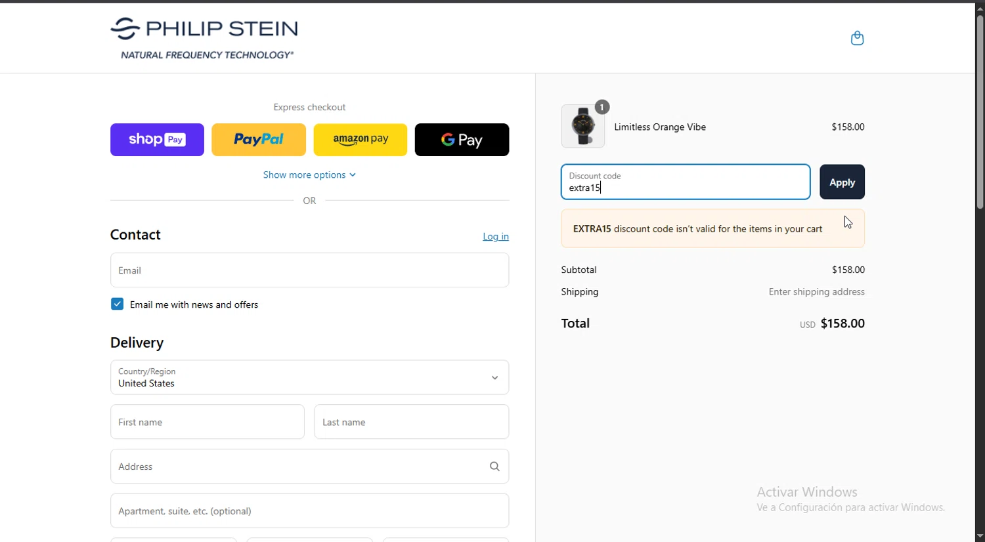The height and width of the screenshot is (542, 985).
Task: Click the Limitless Orange Vibe watch thumbnail
Action: click(x=583, y=126)
